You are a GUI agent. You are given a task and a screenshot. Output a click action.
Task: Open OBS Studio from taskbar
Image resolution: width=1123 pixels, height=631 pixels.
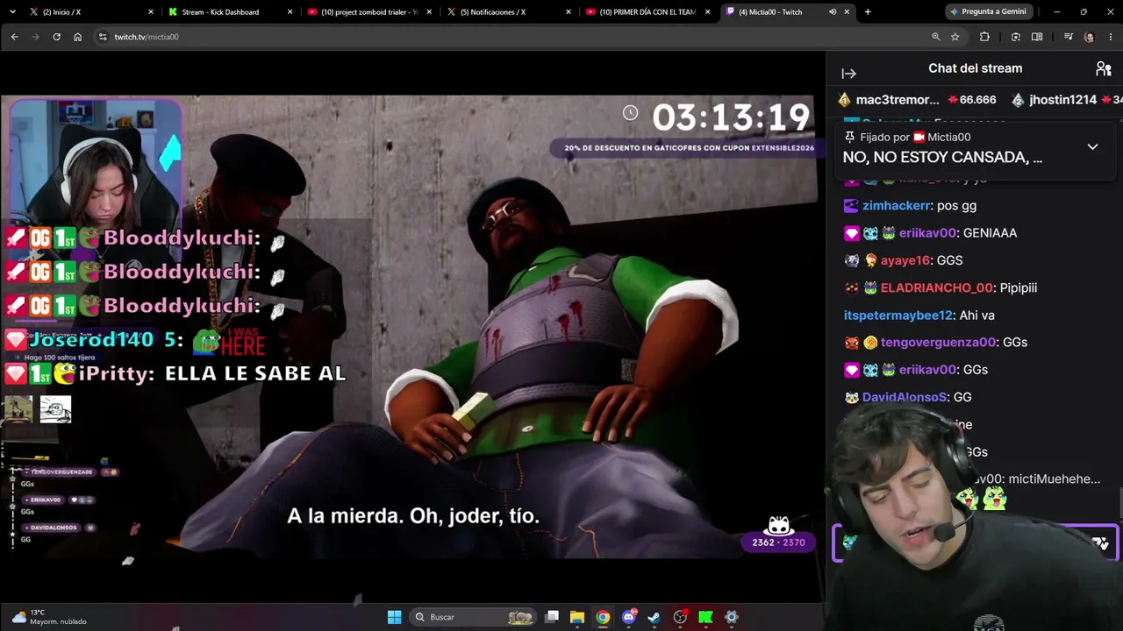click(680, 617)
